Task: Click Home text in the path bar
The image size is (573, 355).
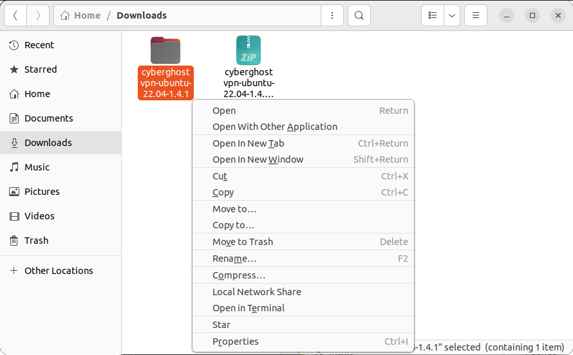Action: click(x=88, y=15)
